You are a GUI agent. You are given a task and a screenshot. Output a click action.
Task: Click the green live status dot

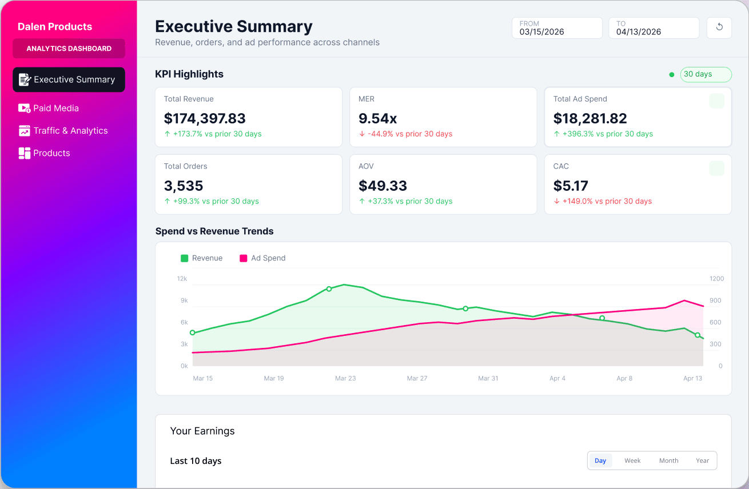tap(672, 74)
